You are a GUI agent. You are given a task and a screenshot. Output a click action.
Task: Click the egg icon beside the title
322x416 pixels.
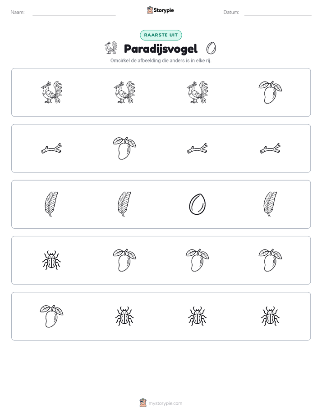(211, 48)
